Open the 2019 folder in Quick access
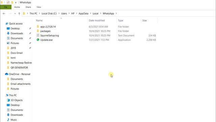The image size is (216, 122). pos(13,48)
